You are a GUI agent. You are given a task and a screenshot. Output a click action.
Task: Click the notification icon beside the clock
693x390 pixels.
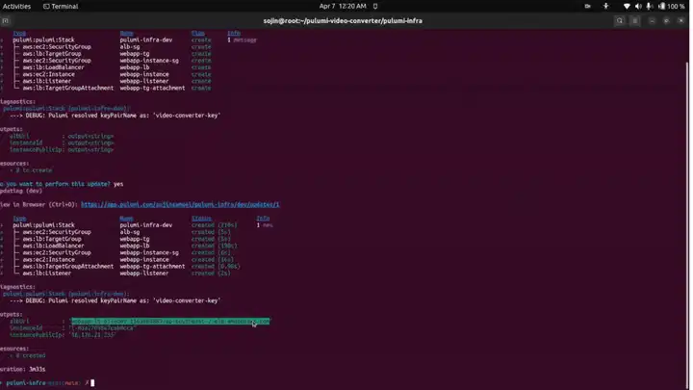coord(375,6)
